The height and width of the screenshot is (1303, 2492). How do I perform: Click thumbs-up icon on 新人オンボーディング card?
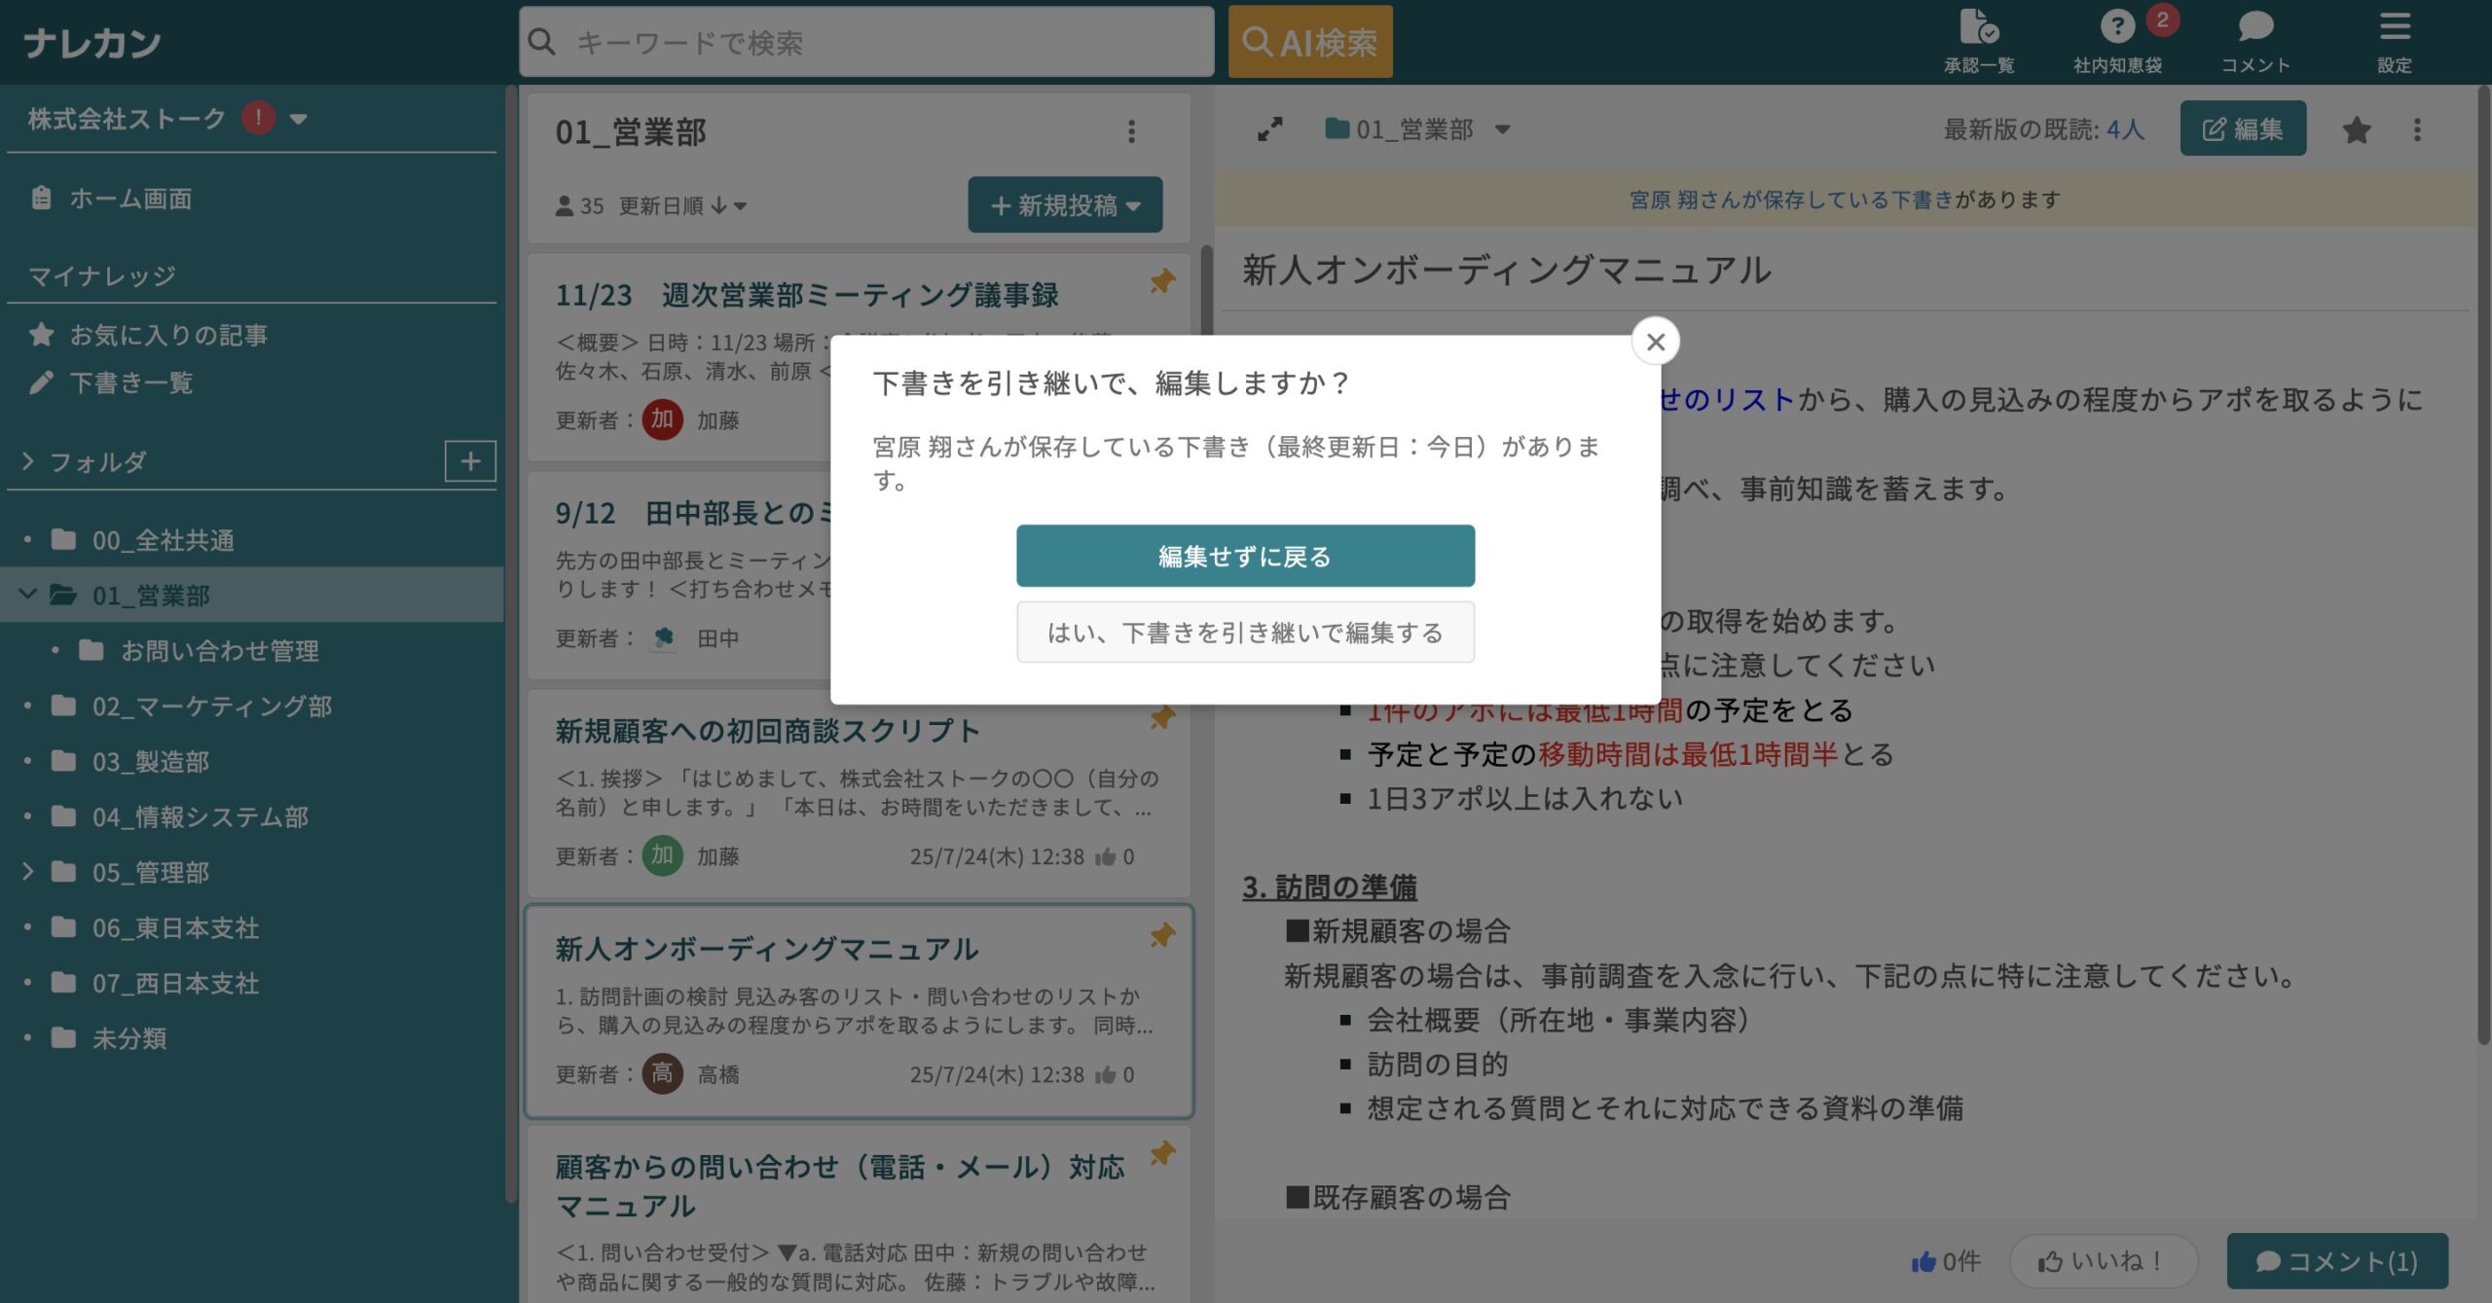pos(1105,1074)
